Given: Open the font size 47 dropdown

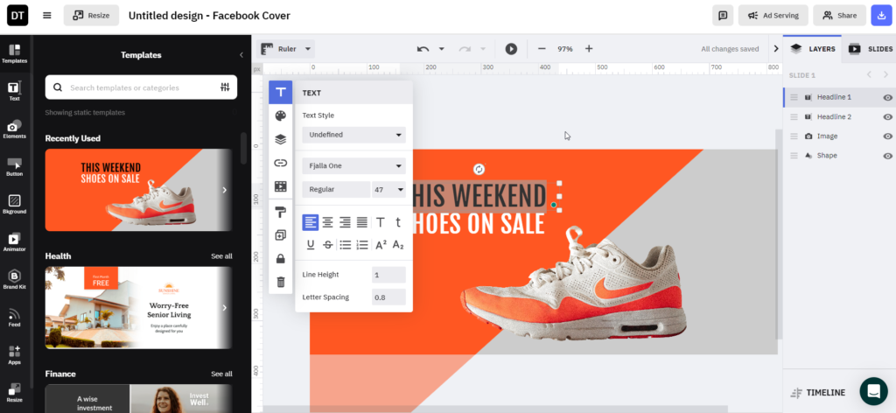Looking at the screenshot, I should (388, 189).
